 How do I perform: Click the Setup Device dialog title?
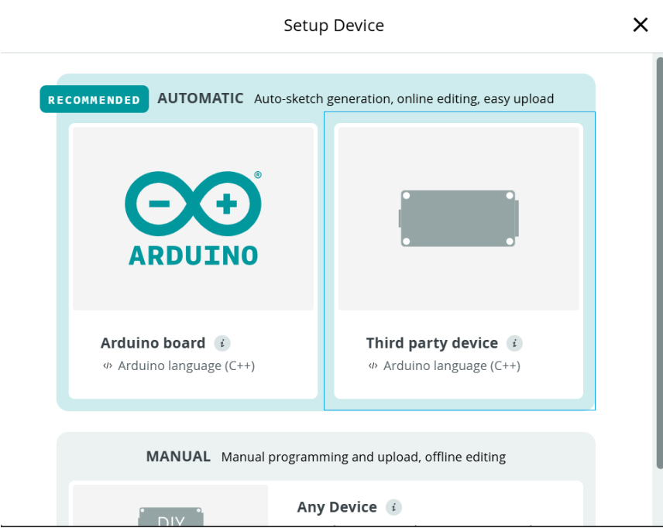click(x=334, y=26)
